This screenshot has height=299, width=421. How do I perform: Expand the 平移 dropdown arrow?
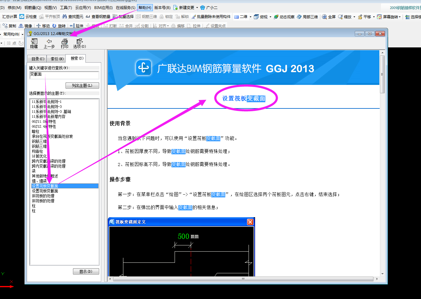374,17
